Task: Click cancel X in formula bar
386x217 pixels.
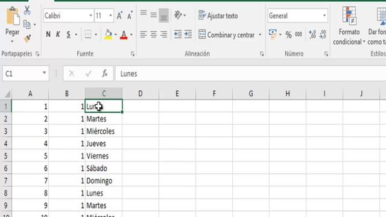Action: pos(72,74)
